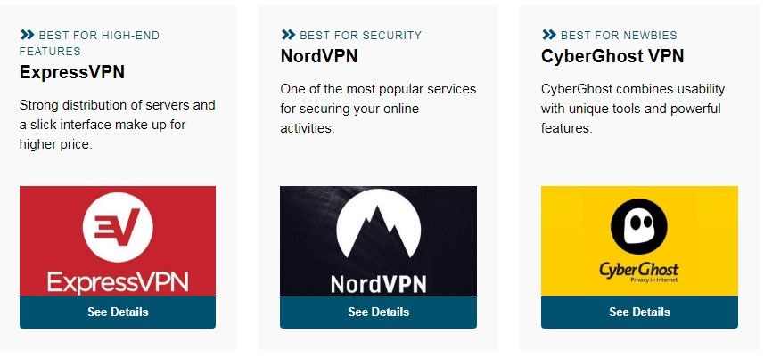This screenshot has height=357, width=764.
Task: Open See Details under CyberGhost
Action: [639, 312]
